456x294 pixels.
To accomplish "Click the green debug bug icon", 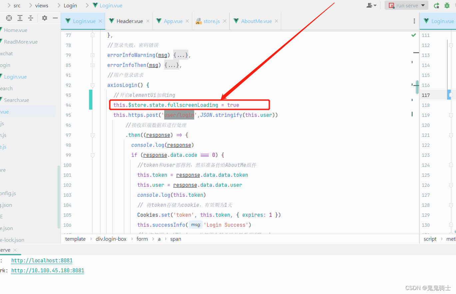I will 447,5.
